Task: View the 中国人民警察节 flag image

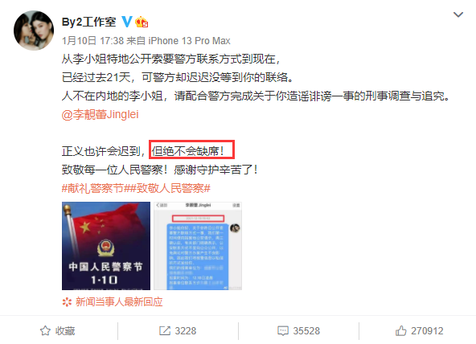Action: pos(106,246)
